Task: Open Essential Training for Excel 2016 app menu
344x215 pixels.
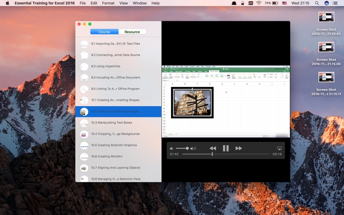Action: point(45,3)
